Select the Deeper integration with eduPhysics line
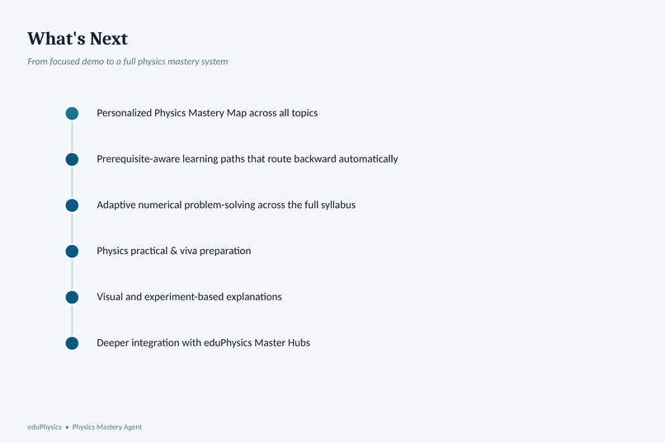665x443 pixels. coord(203,342)
